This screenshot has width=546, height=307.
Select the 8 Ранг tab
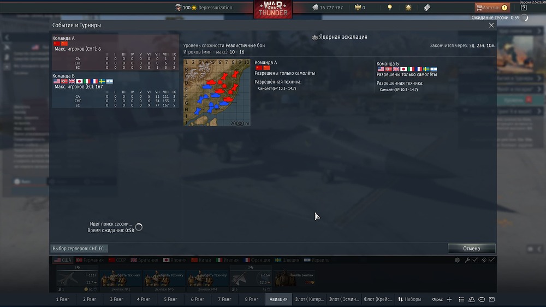251,299
